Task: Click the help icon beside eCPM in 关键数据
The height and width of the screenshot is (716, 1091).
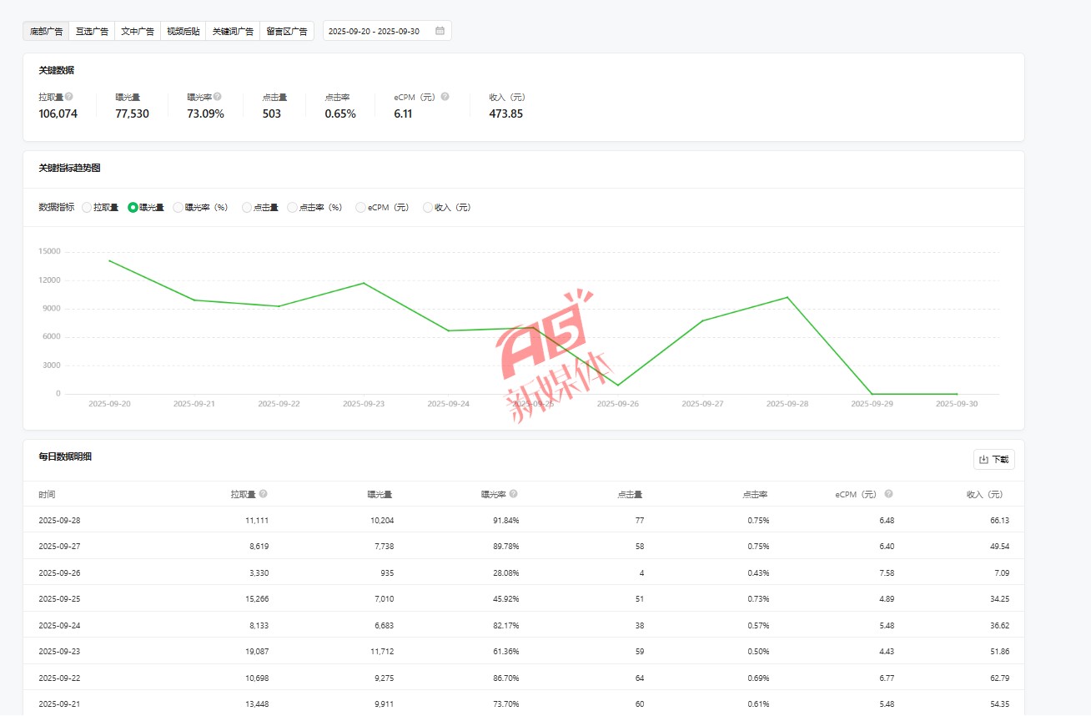Action: [445, 97]
